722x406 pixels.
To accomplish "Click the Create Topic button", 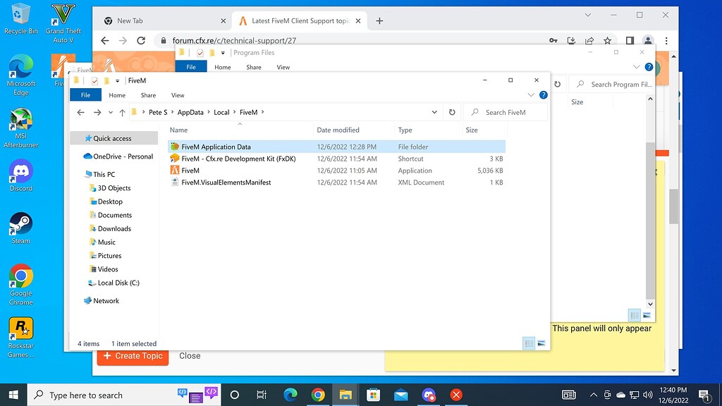I will 133,356.
